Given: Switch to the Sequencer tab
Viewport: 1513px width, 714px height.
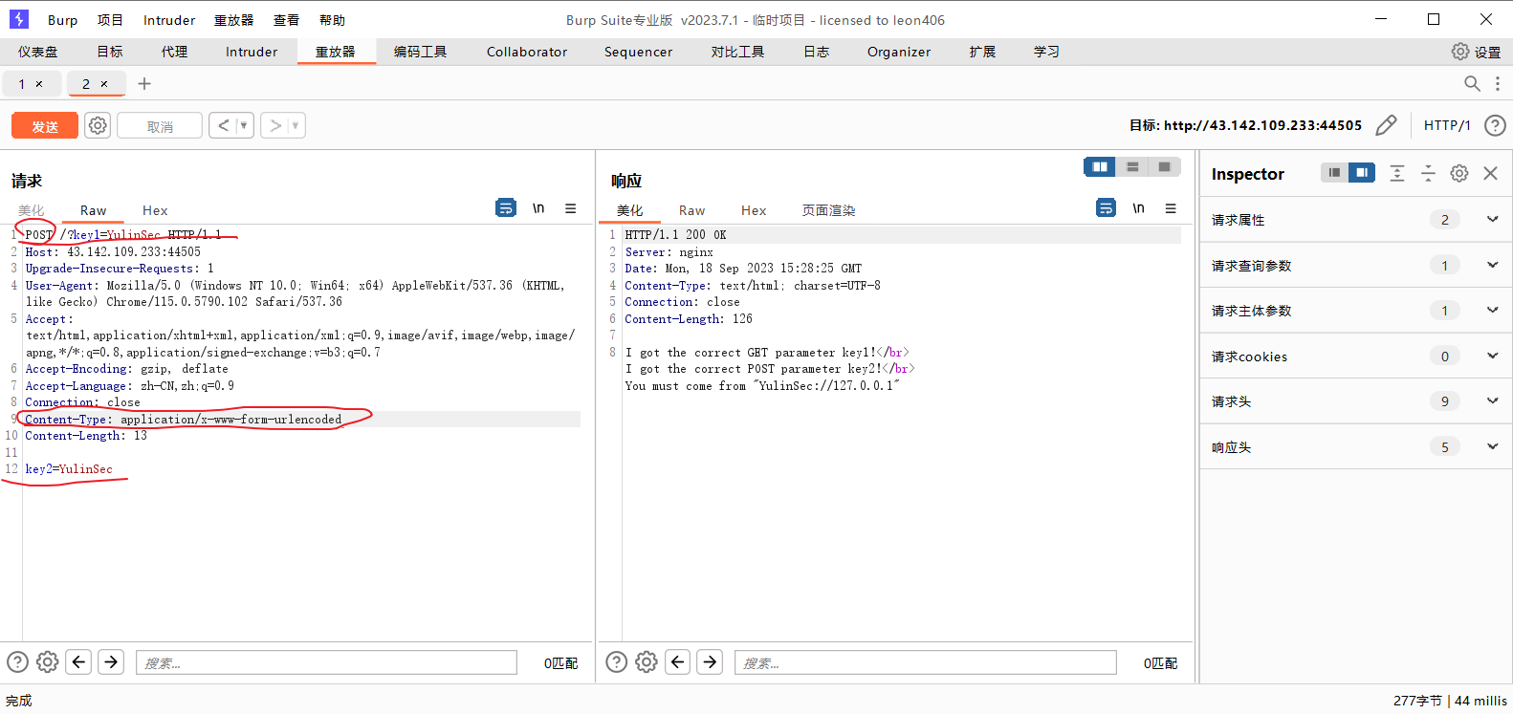Looking at the screenshot, I should coord(638,52).
